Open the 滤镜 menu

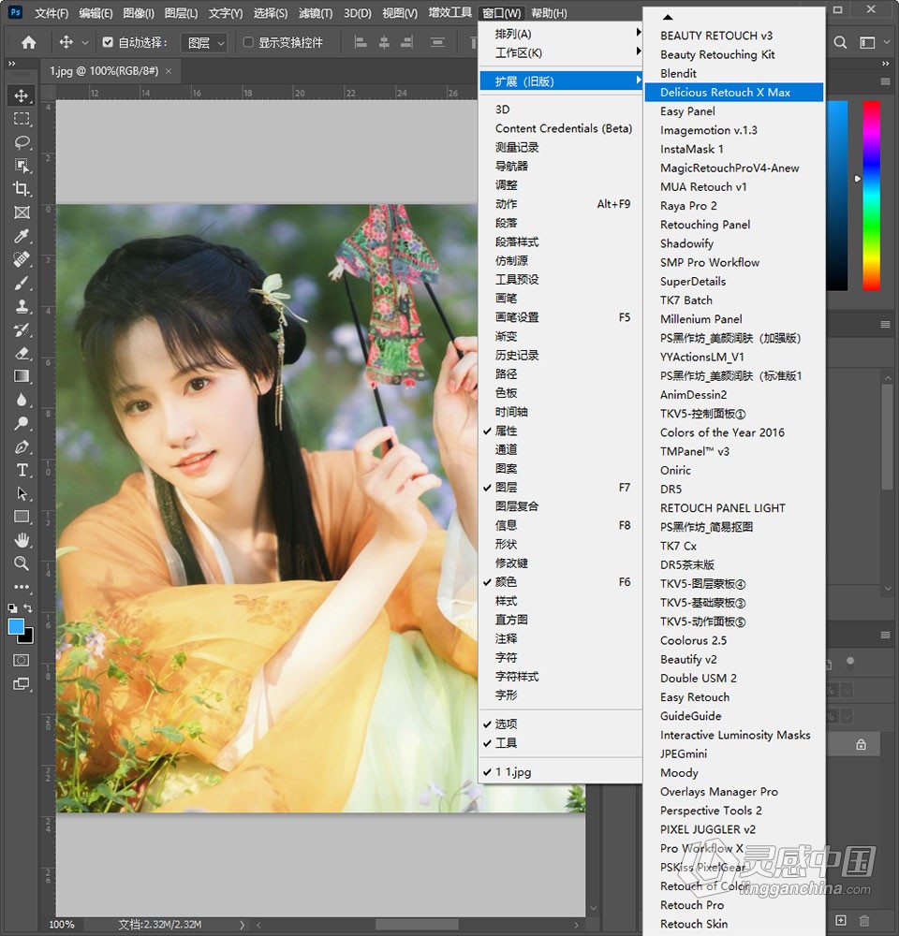pos(315,12)
